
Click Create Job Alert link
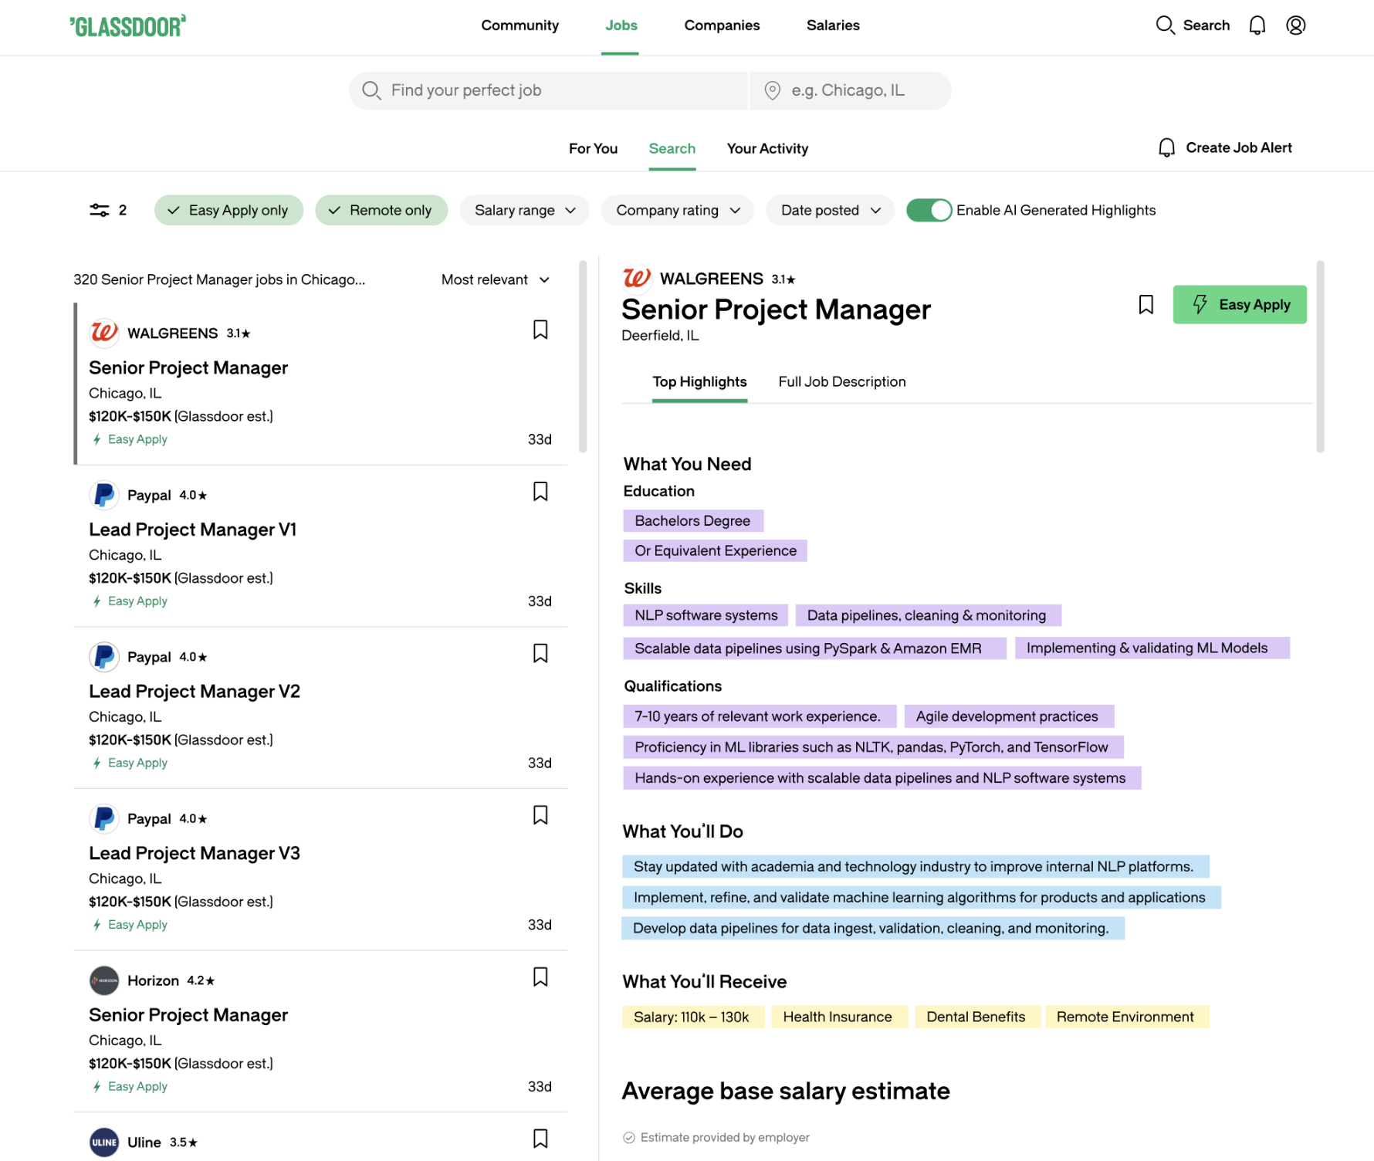pyautogui.click(x=1239, y=147)
